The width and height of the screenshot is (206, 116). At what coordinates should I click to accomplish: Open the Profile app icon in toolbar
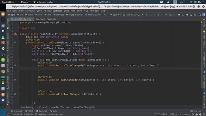[166, 15]
